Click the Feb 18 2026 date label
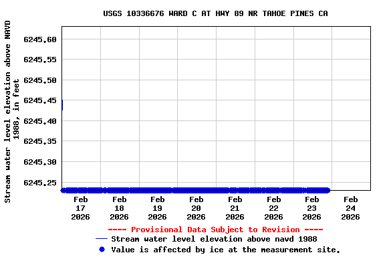 point(120,208)
